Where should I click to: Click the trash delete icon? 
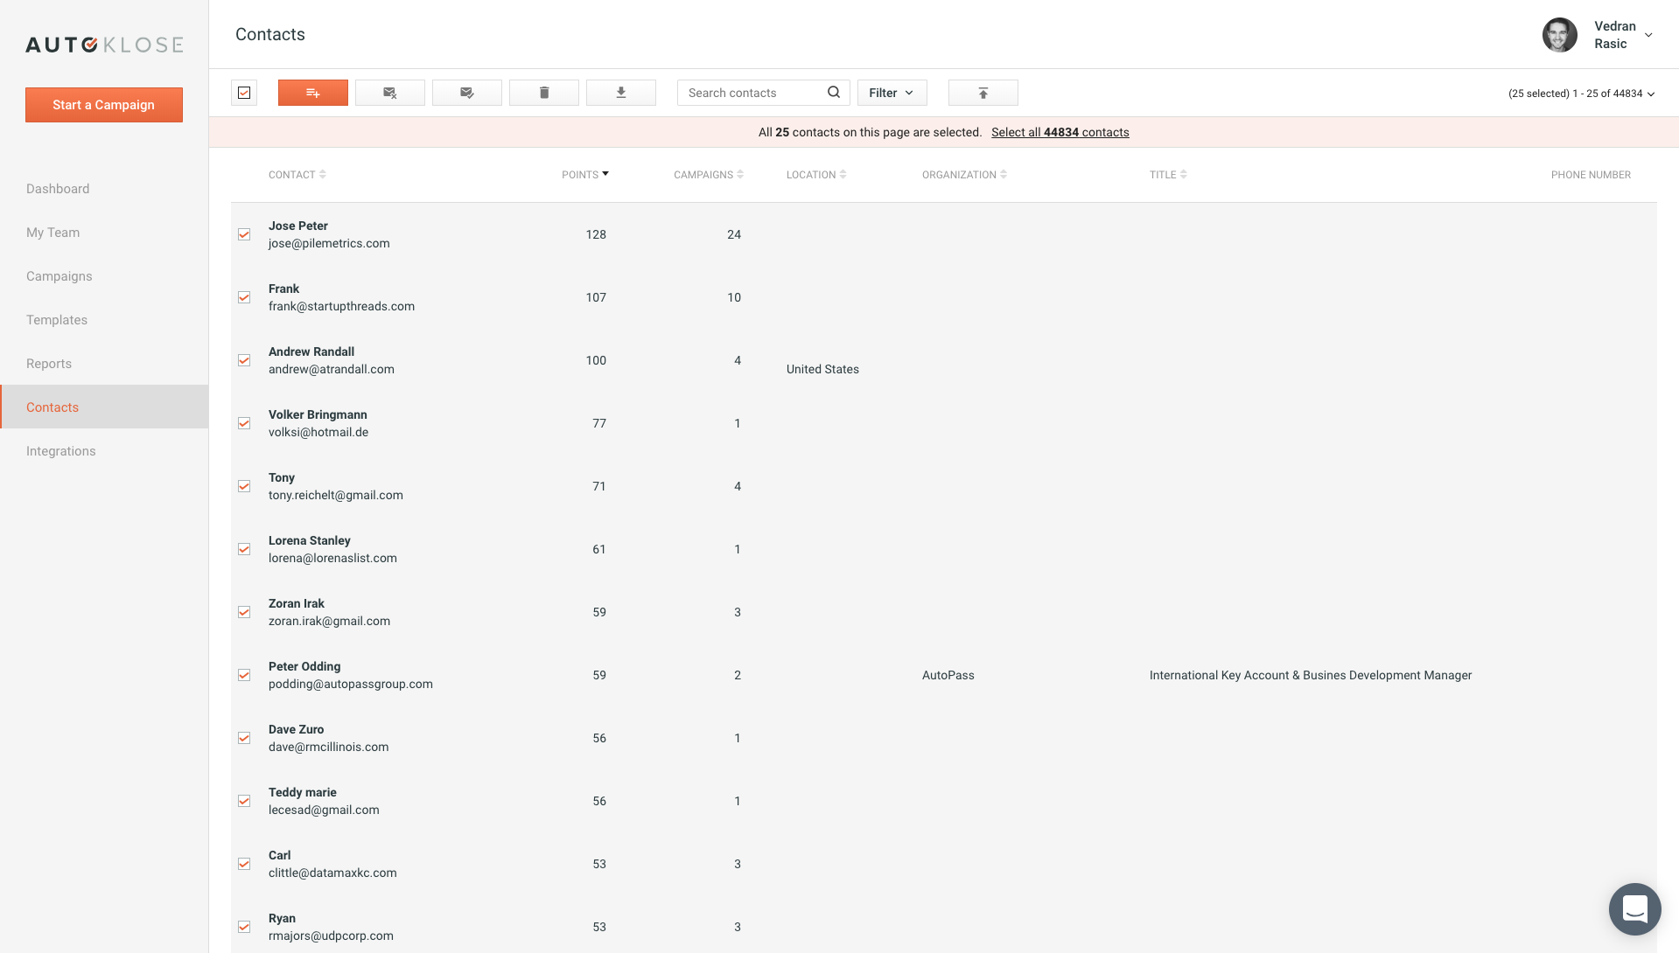click(x=543, y=93)
